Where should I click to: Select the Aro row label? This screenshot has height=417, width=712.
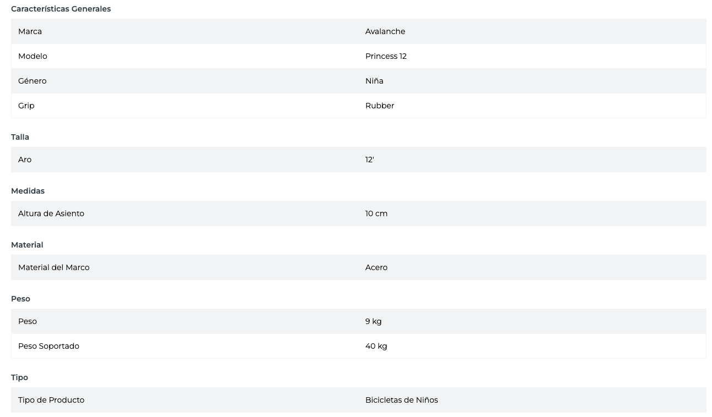[25, 160]
